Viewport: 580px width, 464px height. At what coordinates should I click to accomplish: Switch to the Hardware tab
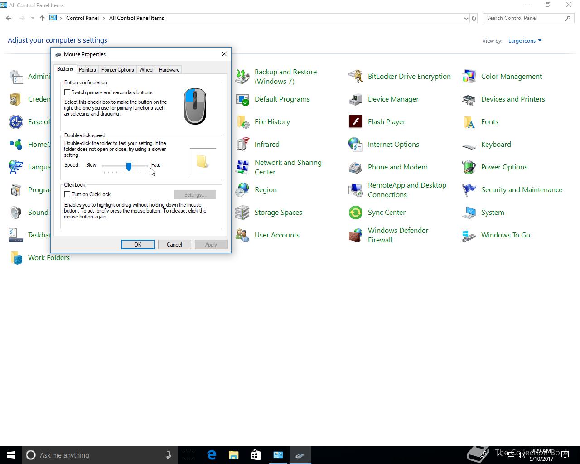(169, 70)
